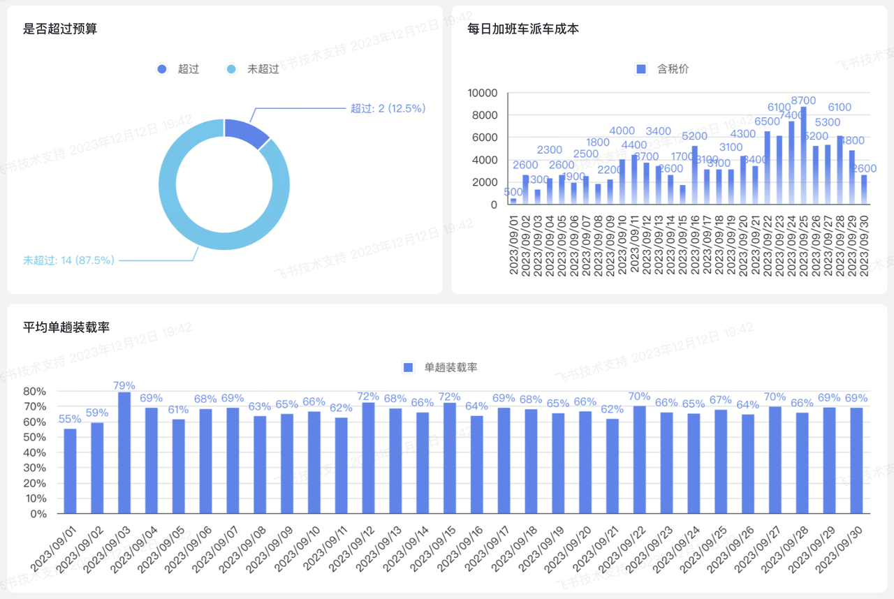Toggle the 超过 series legend label
This screenshot has height=599, width=894.
pyautogui.click(x=189, y=69)
